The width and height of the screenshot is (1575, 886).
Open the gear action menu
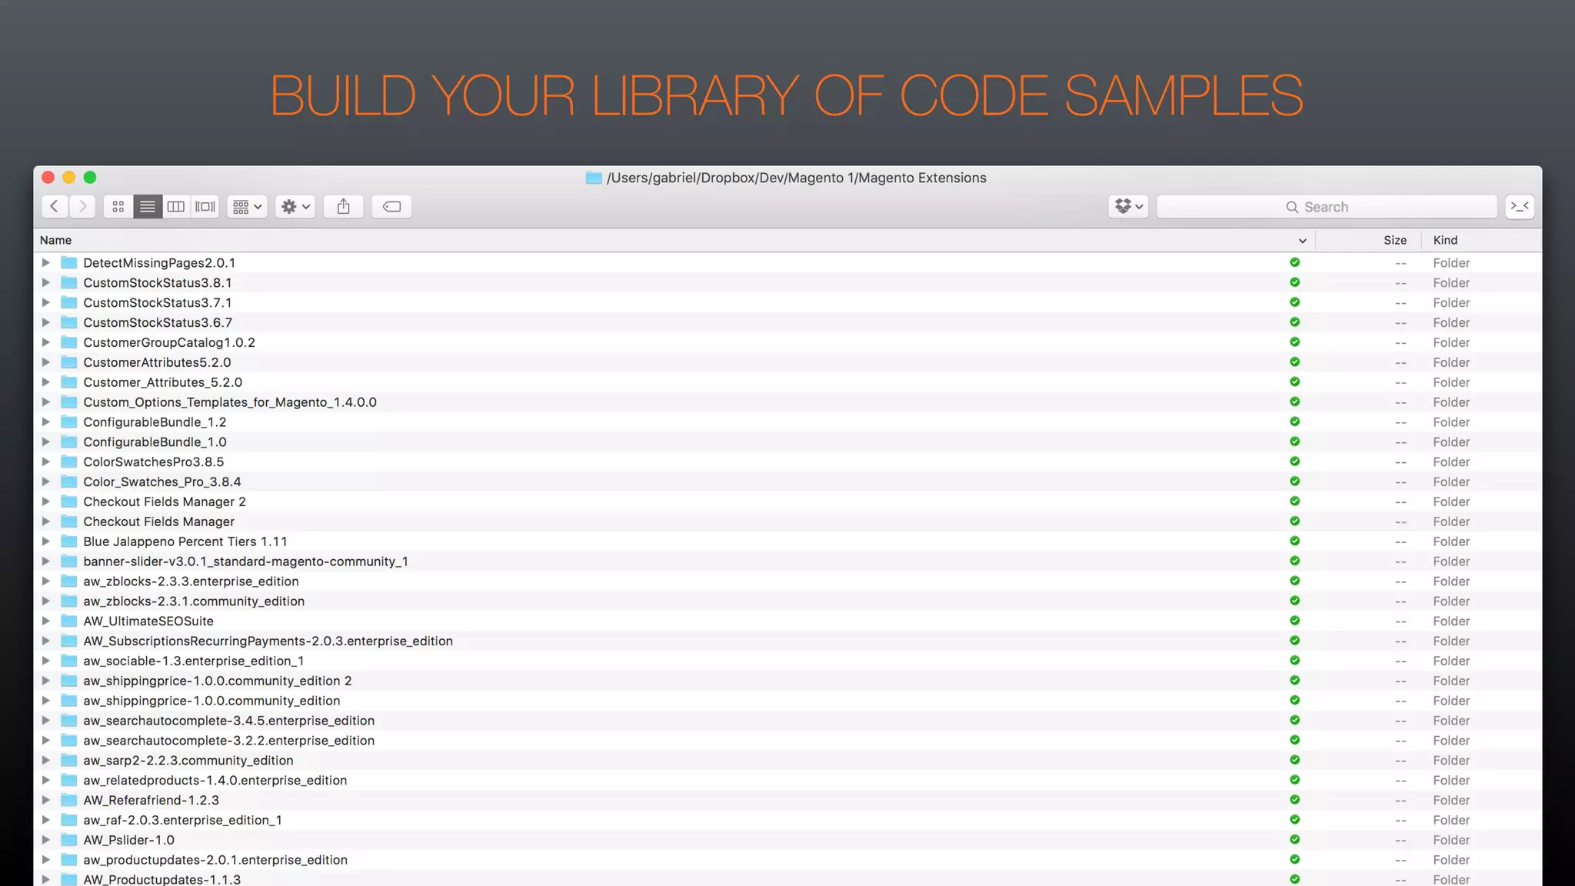(x=295, y=206)
